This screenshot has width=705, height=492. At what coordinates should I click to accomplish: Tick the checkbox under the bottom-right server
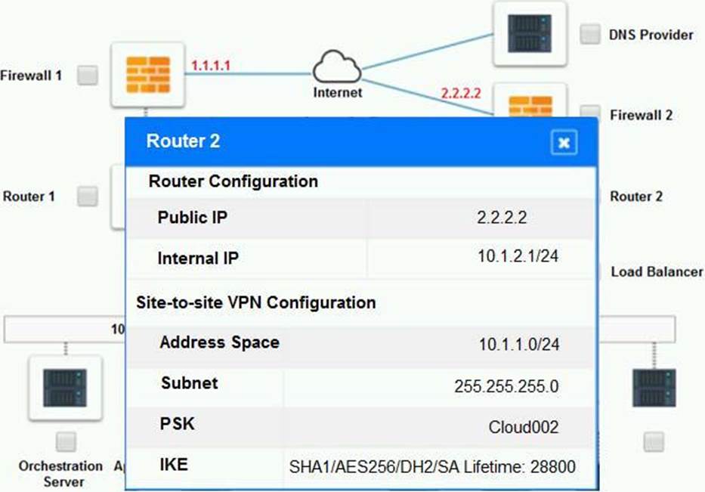click(x=654, y=441)
